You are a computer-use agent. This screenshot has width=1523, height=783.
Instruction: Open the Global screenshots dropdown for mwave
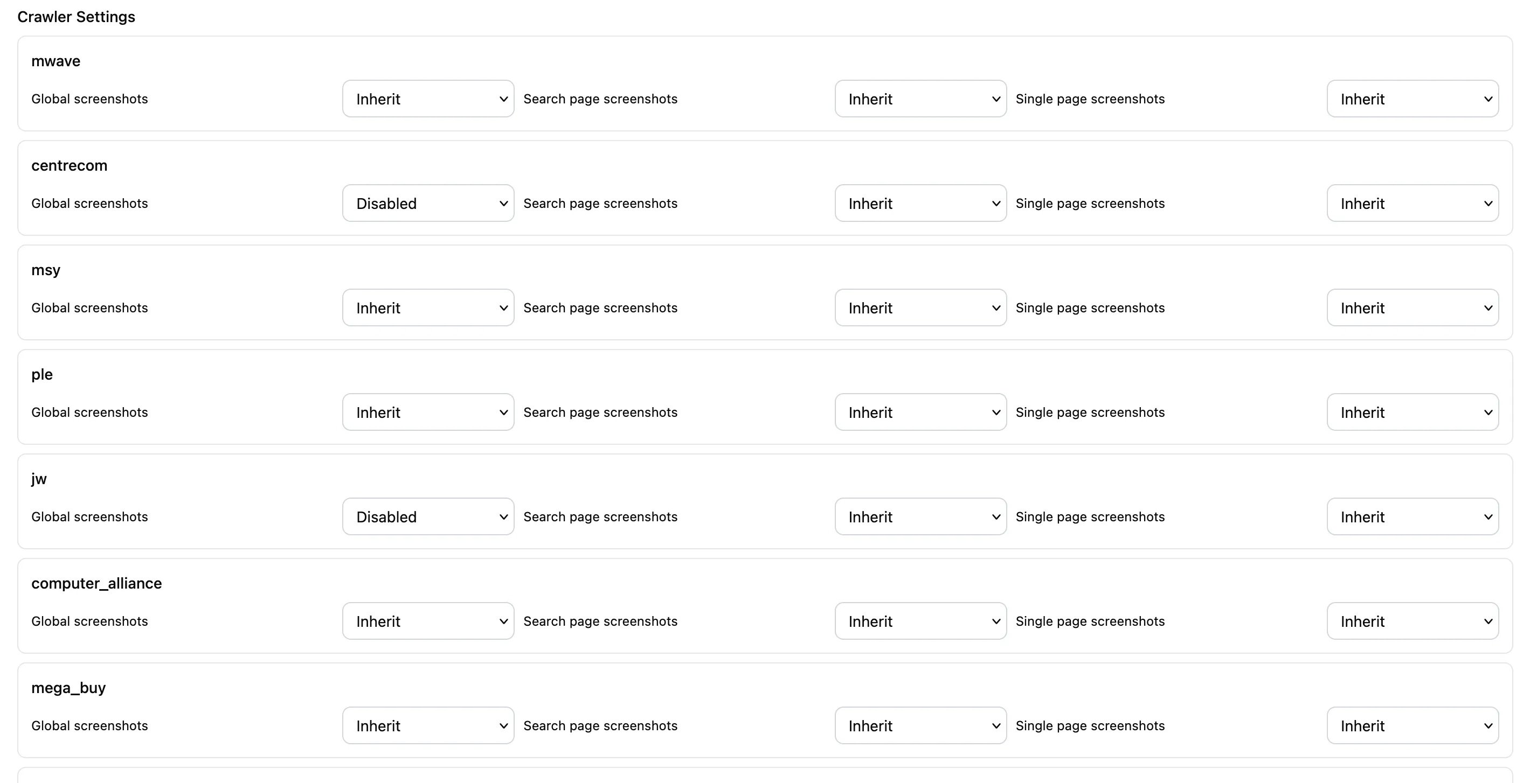[427, 99]
